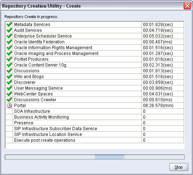
Task: Click the checkmark beside Discoverer
Action: [9, 82]
